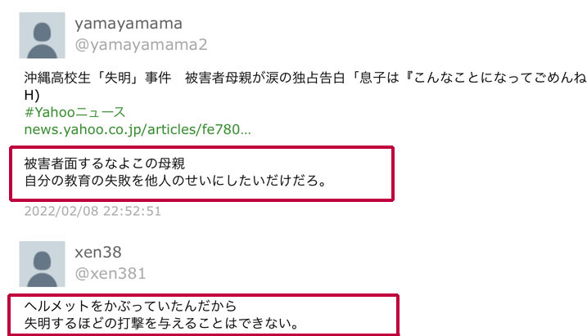This screenshot has width=587, height=336.
Task: Open the @xen381 handle
Action: click(110, 274)
